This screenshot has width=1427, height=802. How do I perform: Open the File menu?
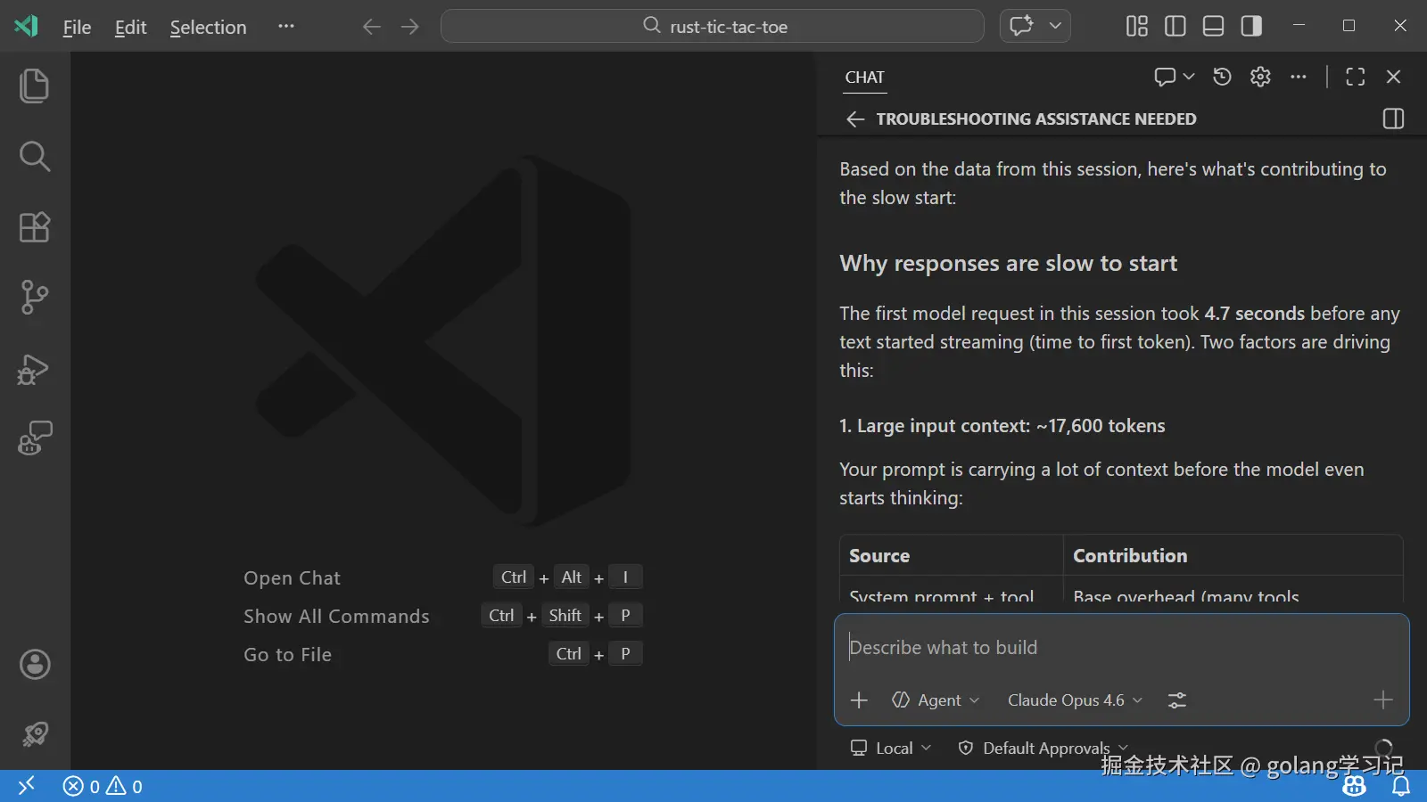78,27
